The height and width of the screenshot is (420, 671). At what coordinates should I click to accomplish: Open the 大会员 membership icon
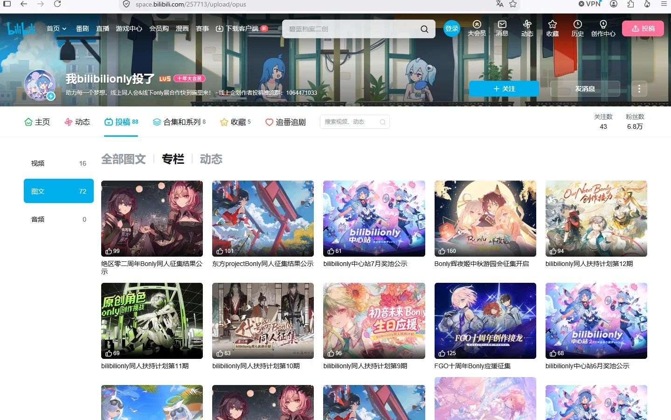477,28
